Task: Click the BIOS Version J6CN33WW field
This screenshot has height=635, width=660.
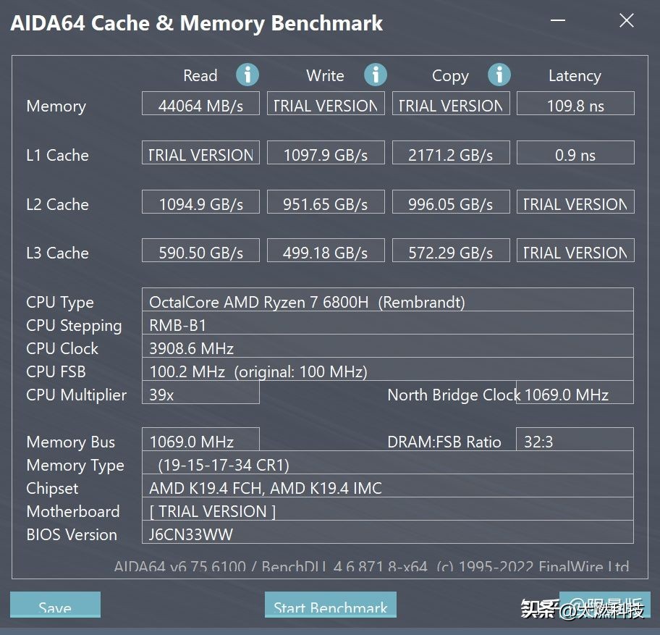Action: click(x=387, y=534)
